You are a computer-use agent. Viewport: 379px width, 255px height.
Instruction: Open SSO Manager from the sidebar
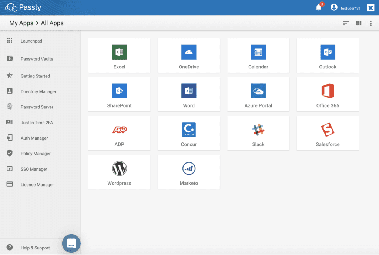click(34, 169)
